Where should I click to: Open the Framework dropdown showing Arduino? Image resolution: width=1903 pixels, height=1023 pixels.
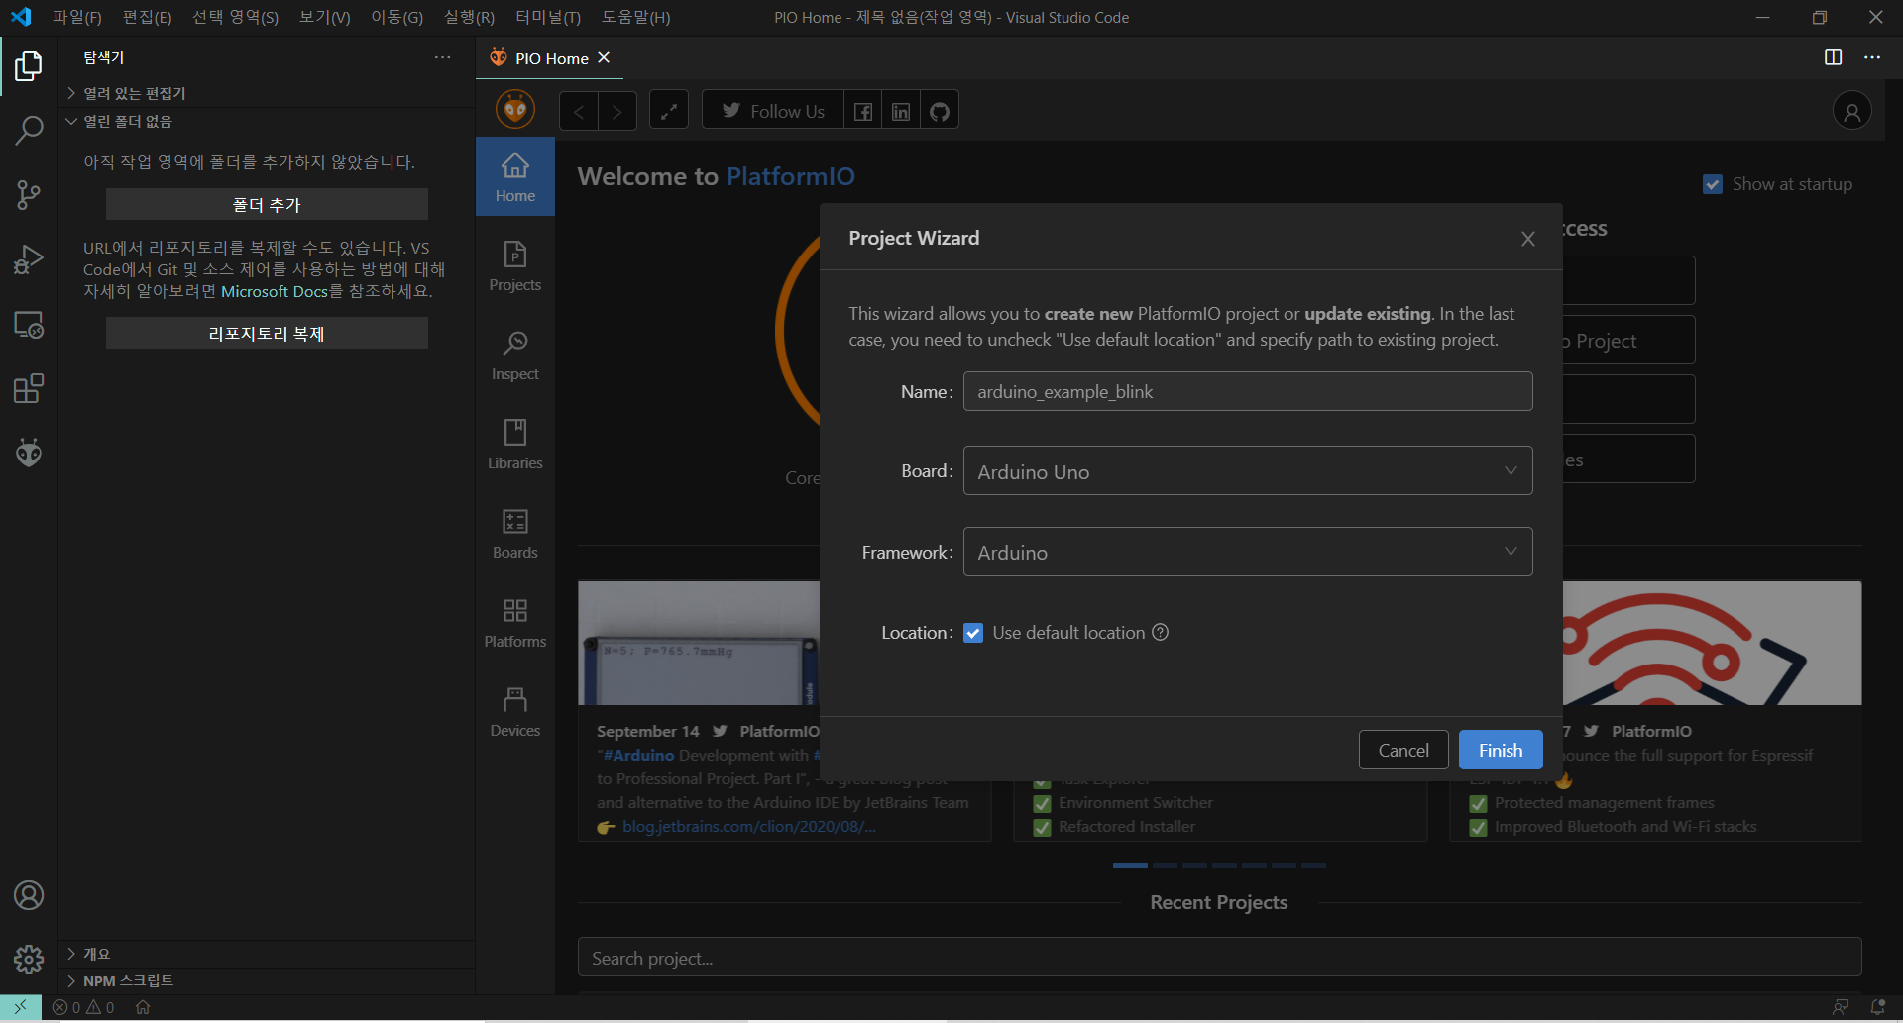pyautogui.click(x=1248, y=552)
